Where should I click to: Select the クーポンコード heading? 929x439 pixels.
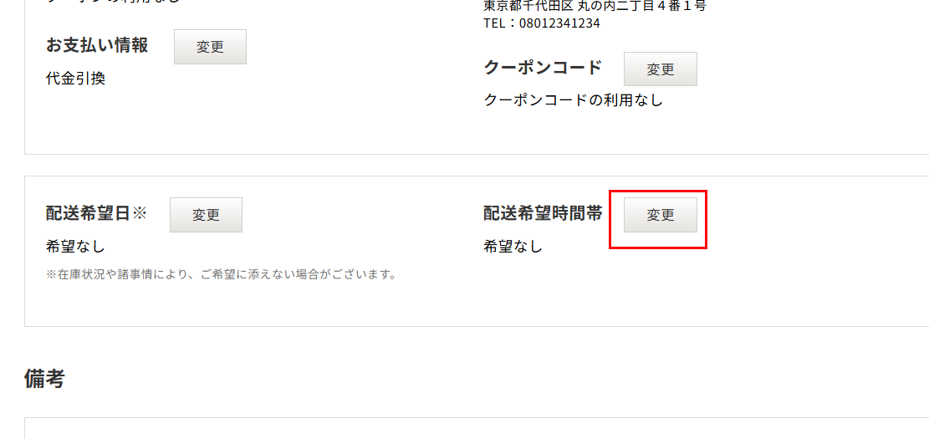click(543, 68)
